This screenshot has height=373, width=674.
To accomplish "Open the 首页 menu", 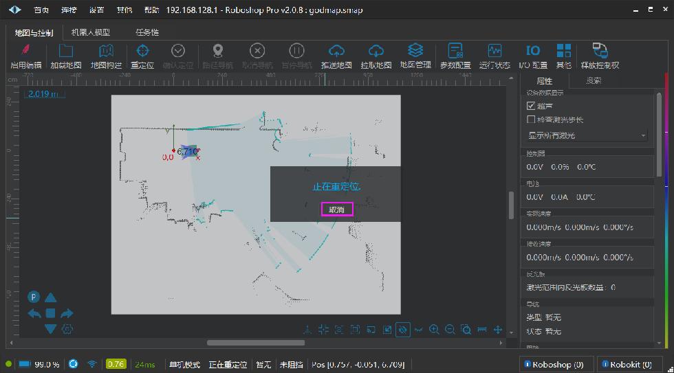I will [41, 10].
